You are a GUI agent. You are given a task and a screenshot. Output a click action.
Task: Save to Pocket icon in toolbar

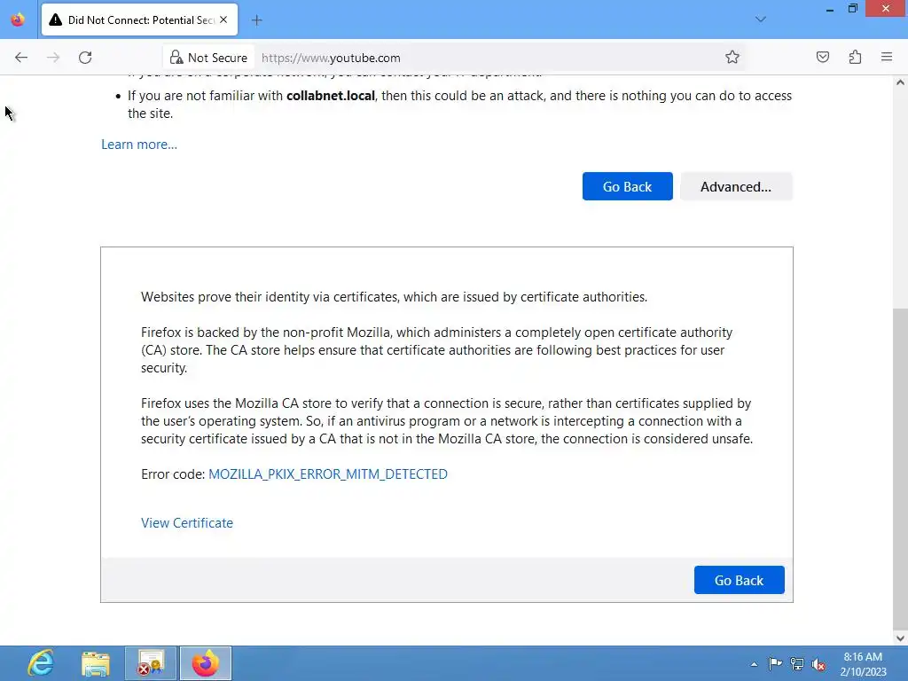822,58
